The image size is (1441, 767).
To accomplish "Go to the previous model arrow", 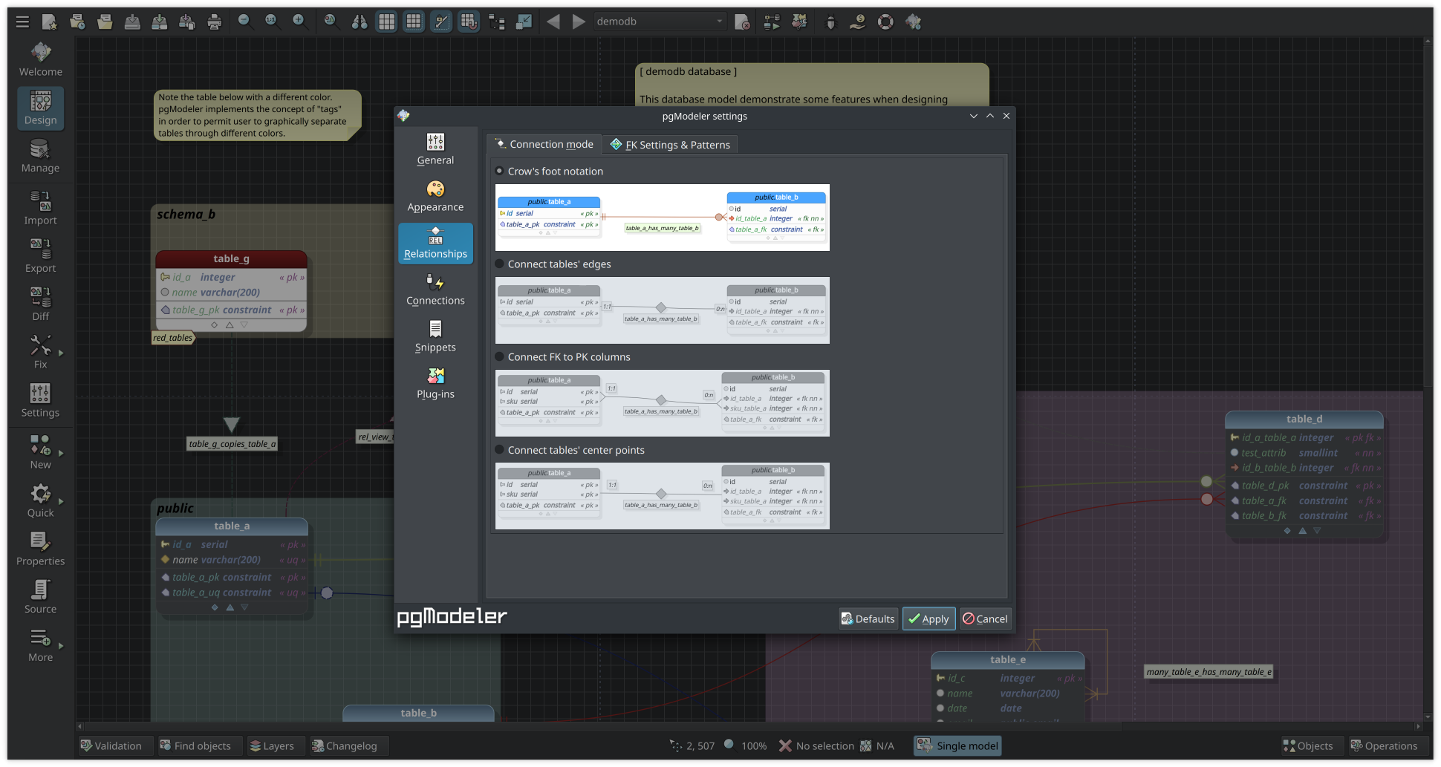I will (x=553, y=22).
